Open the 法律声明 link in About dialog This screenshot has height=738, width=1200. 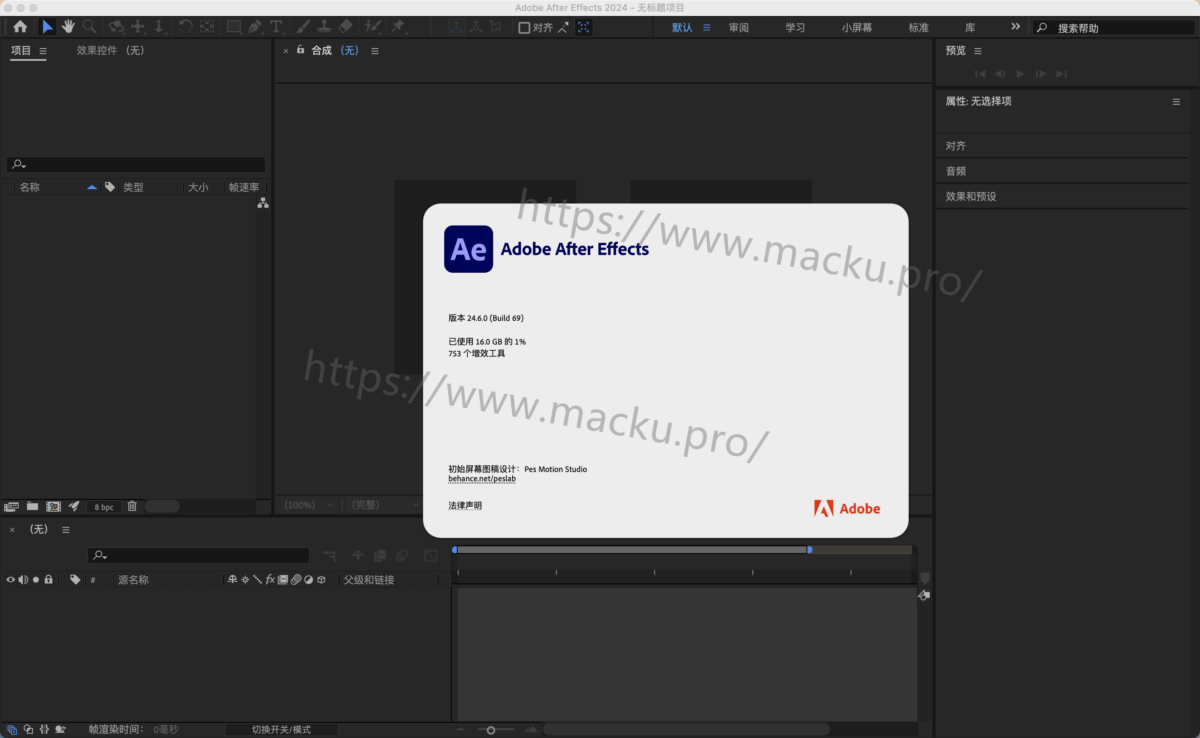pyautogui.click(x=464, y=506)
